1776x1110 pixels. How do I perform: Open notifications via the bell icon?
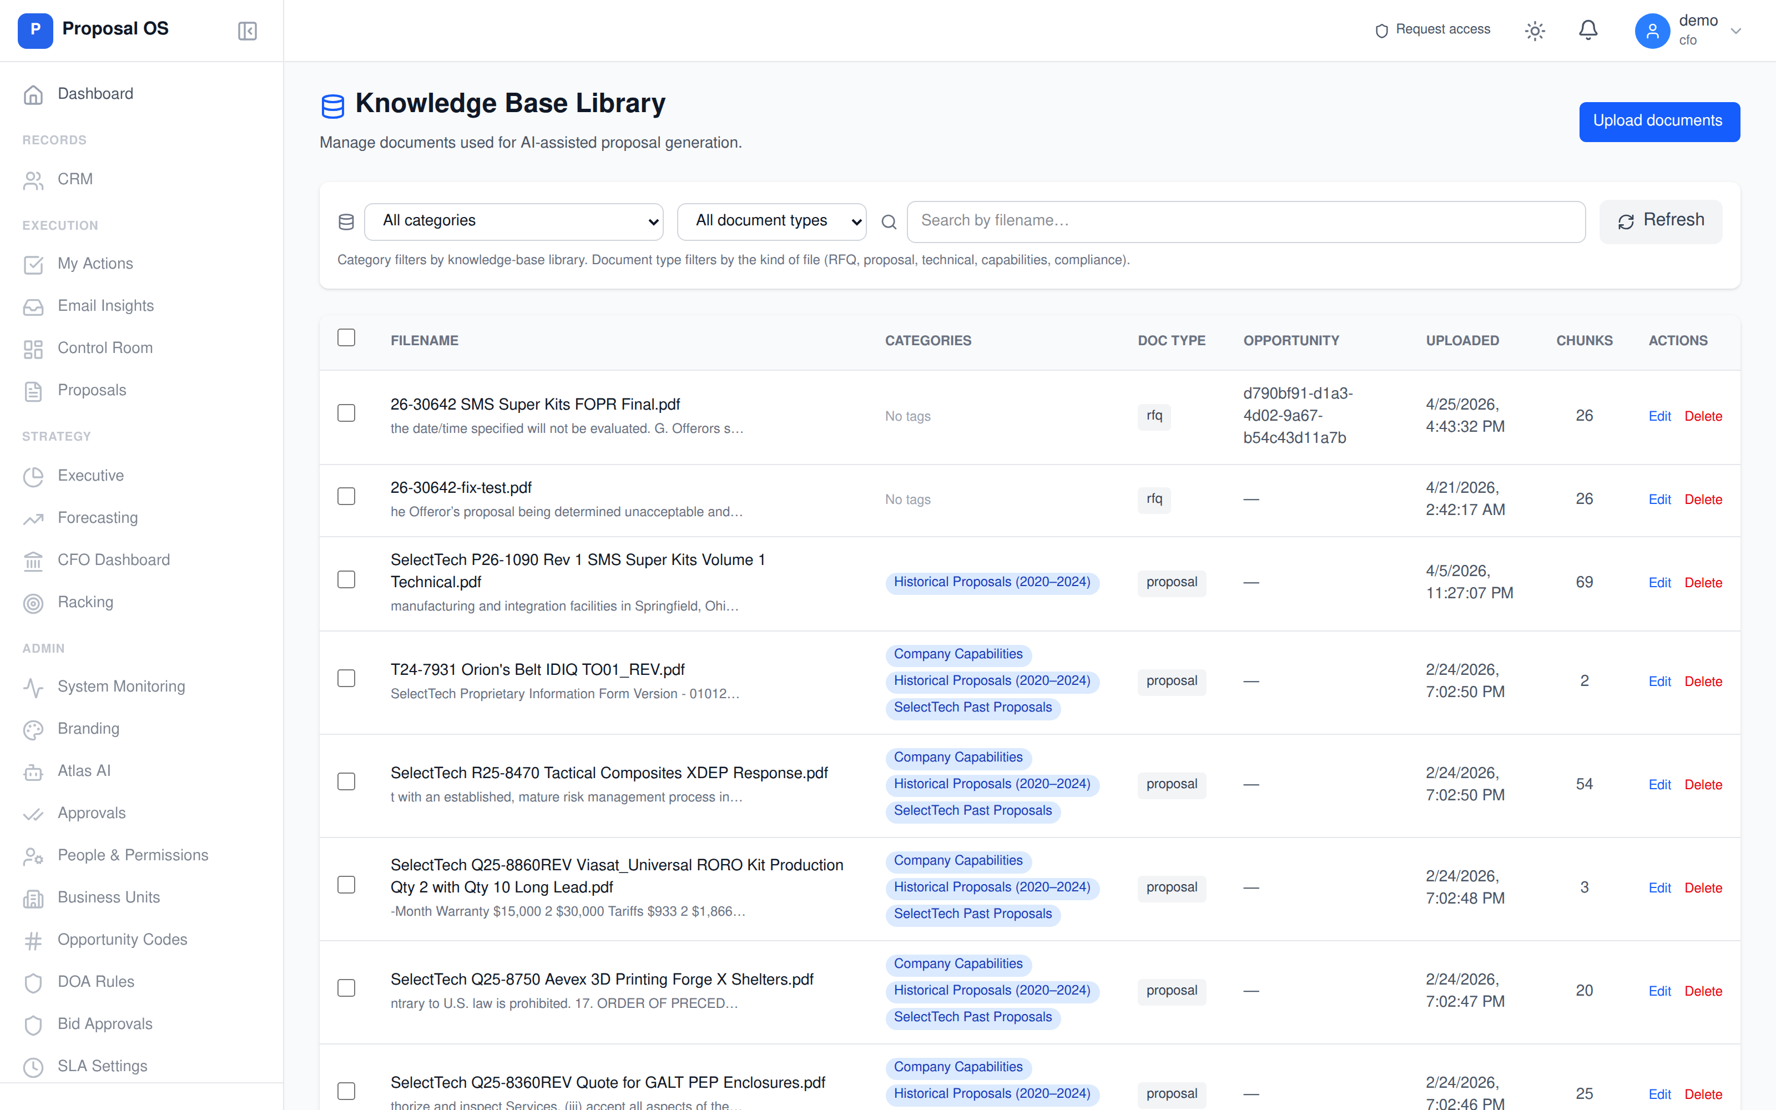[x=1587, y=30]
